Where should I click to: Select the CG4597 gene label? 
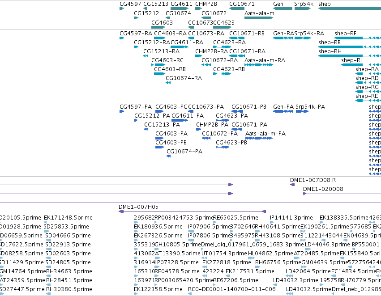coord(130,4)
